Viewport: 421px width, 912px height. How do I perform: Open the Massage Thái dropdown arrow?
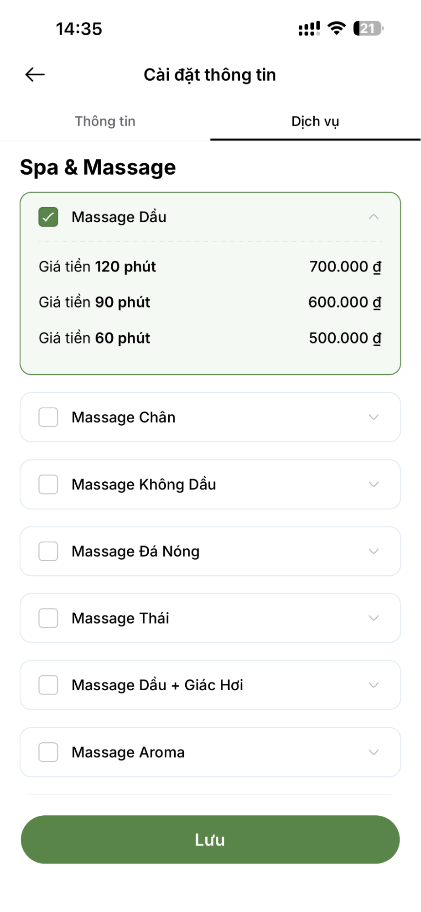pos(374,618)
